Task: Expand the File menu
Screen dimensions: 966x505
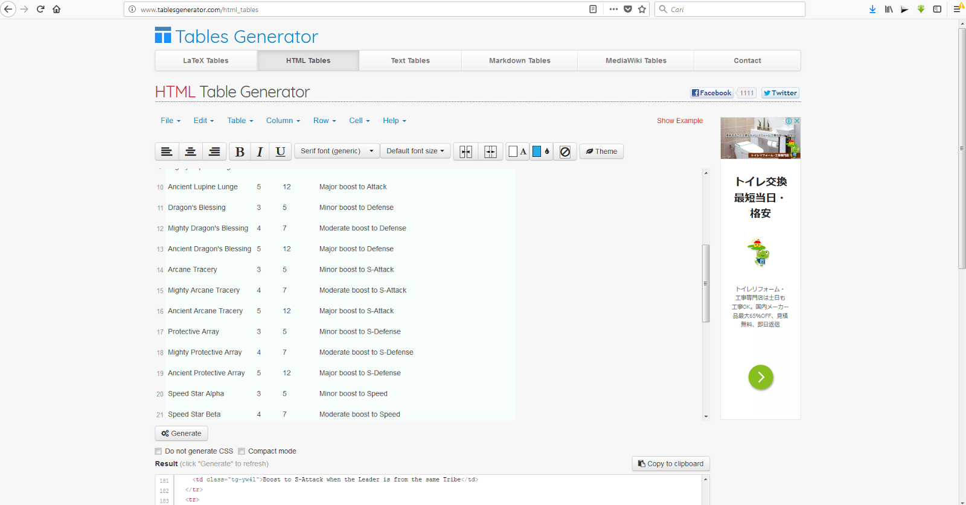Action: 170,121
